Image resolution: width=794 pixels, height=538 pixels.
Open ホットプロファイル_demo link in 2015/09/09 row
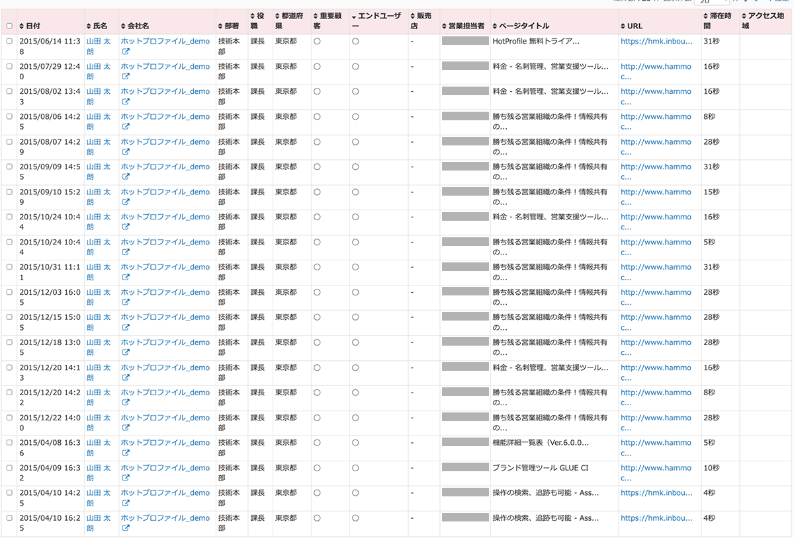coord(165,167)
